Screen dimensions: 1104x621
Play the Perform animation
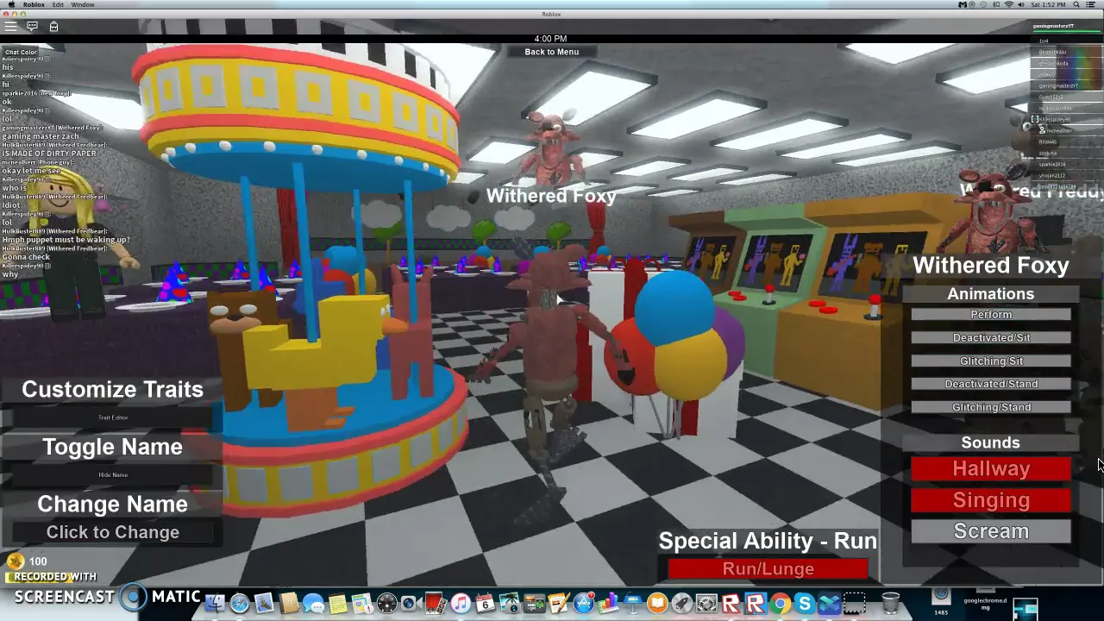[991, 315]
